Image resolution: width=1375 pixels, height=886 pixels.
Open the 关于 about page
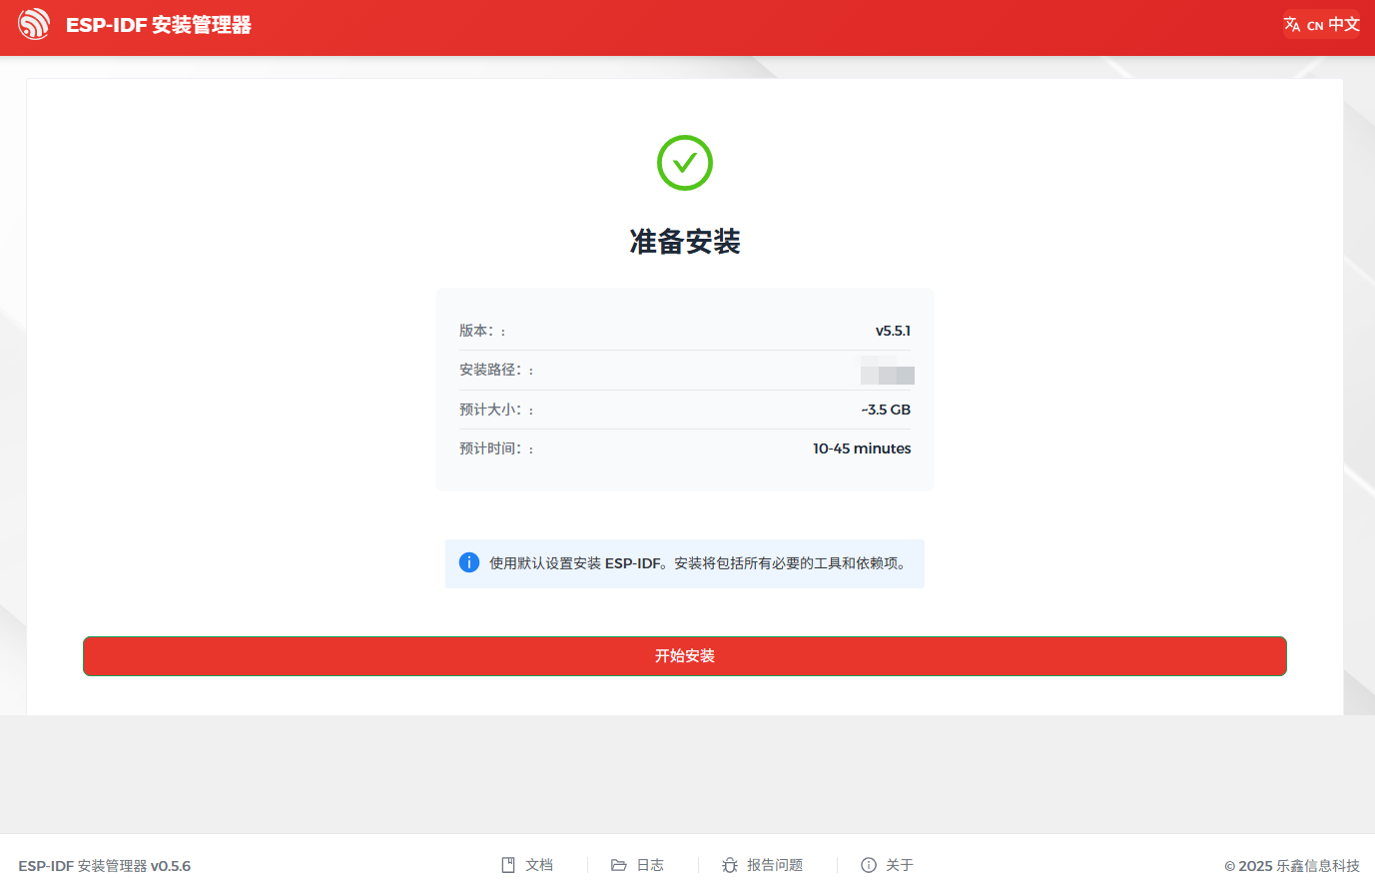898,864
